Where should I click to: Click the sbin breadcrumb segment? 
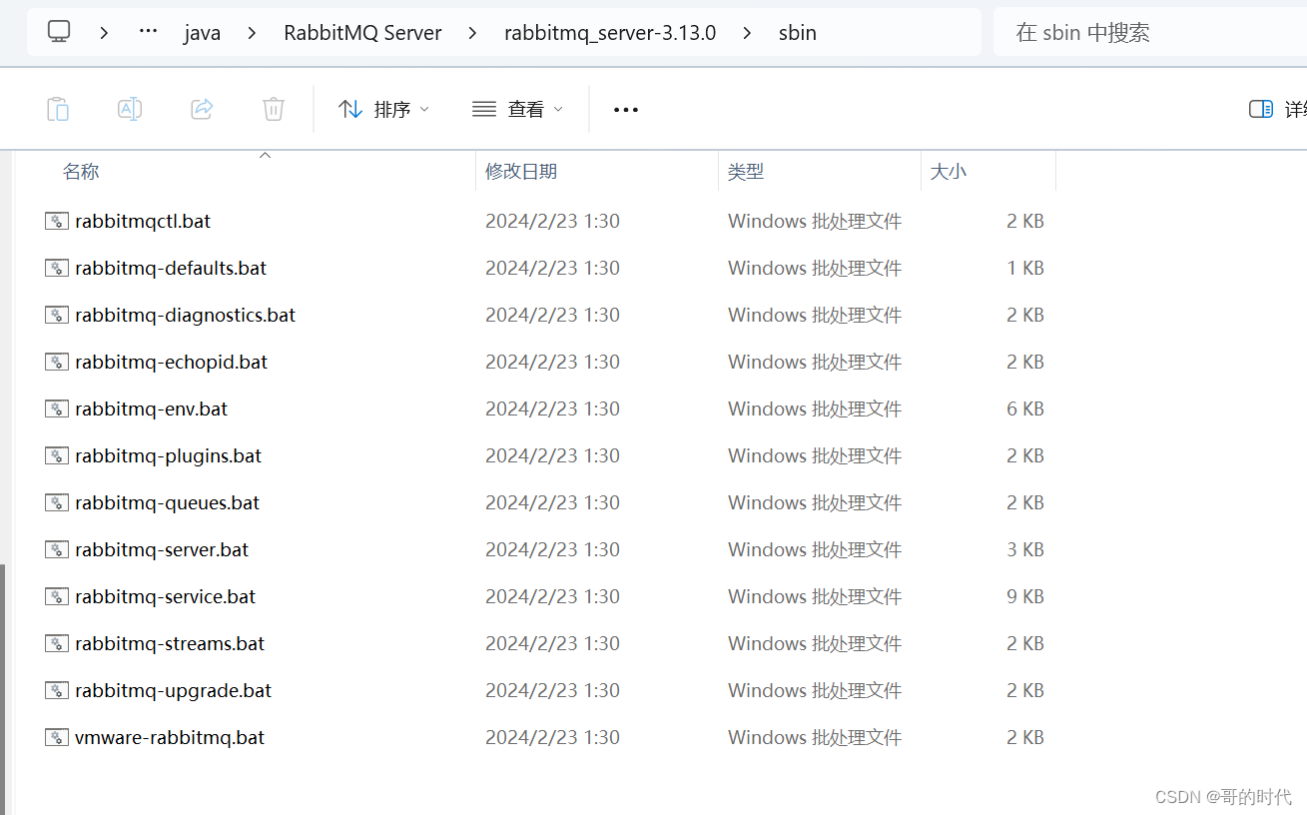tap(798, 33)
